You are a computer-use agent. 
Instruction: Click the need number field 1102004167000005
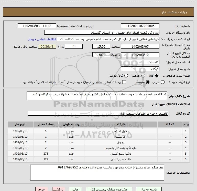pyautogui.click(x=140, y=26)
